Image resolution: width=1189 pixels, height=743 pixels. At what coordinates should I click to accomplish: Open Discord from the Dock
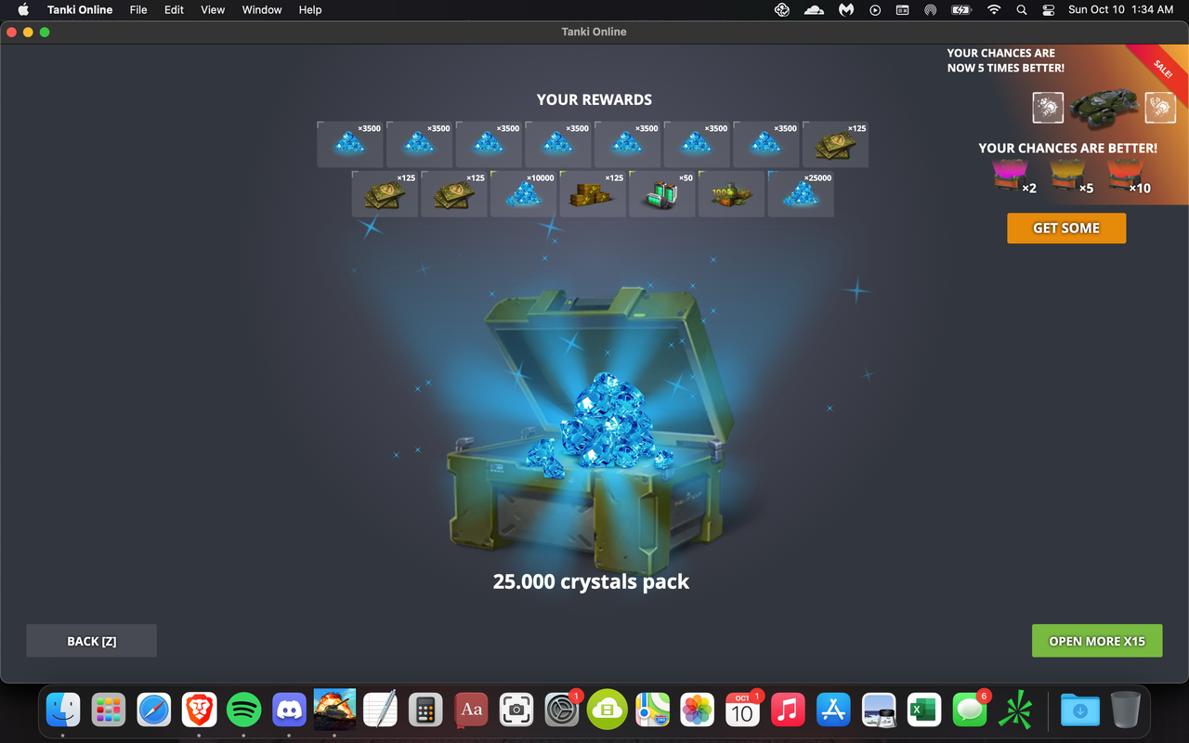(x=290, y=710)
